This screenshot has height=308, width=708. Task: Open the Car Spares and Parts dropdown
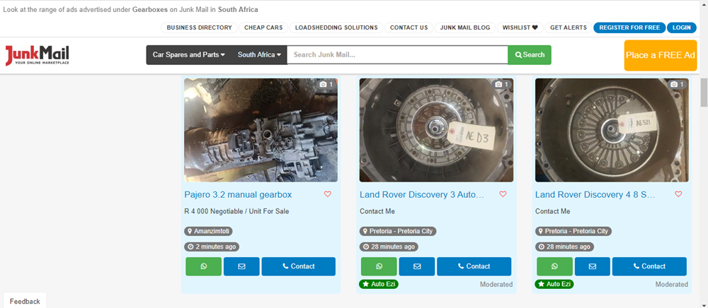[188, 55]
